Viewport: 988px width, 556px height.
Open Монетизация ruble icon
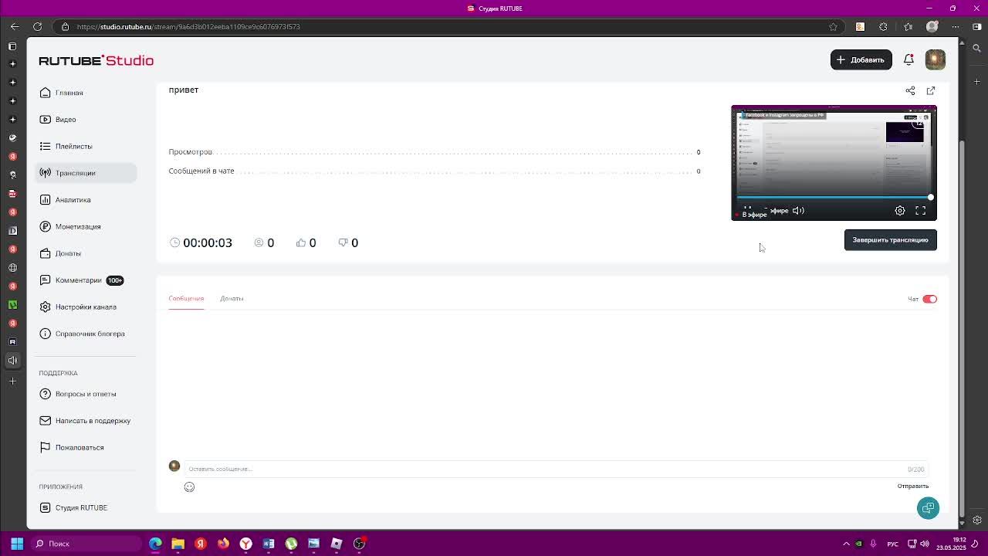coord(45,226)
